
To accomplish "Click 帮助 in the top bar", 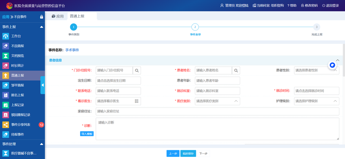I will coord(292,6).
